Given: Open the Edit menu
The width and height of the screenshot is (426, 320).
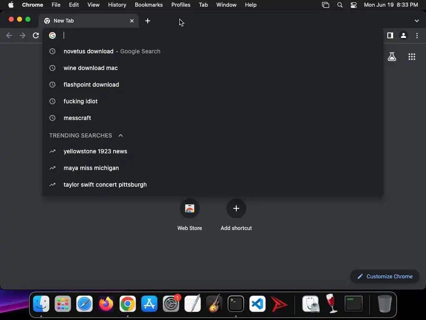Looking at the screenshot, I should click(74, 5).
